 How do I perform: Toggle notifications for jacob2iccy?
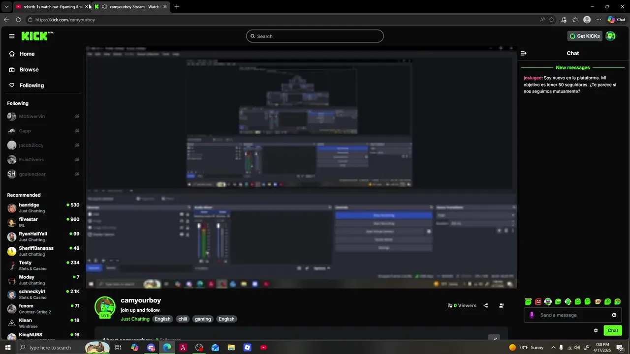tap(77, 146)
